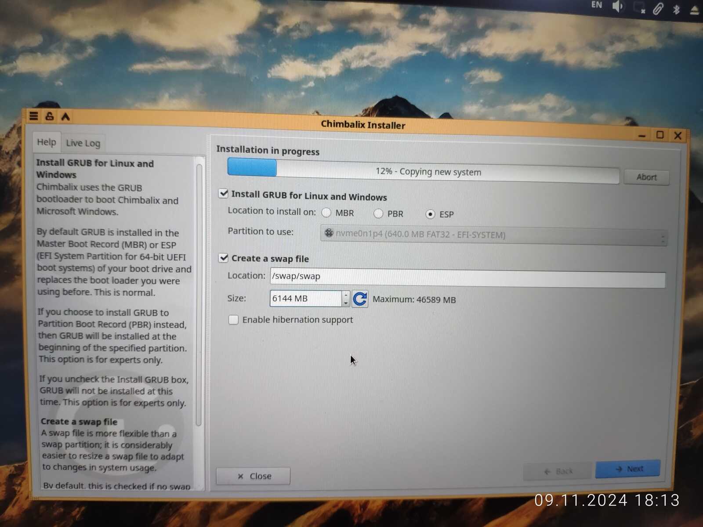Open the window menu hamburger icon
Image resolution: width=703 pixels, height=527 pixels.
point(34,116)
